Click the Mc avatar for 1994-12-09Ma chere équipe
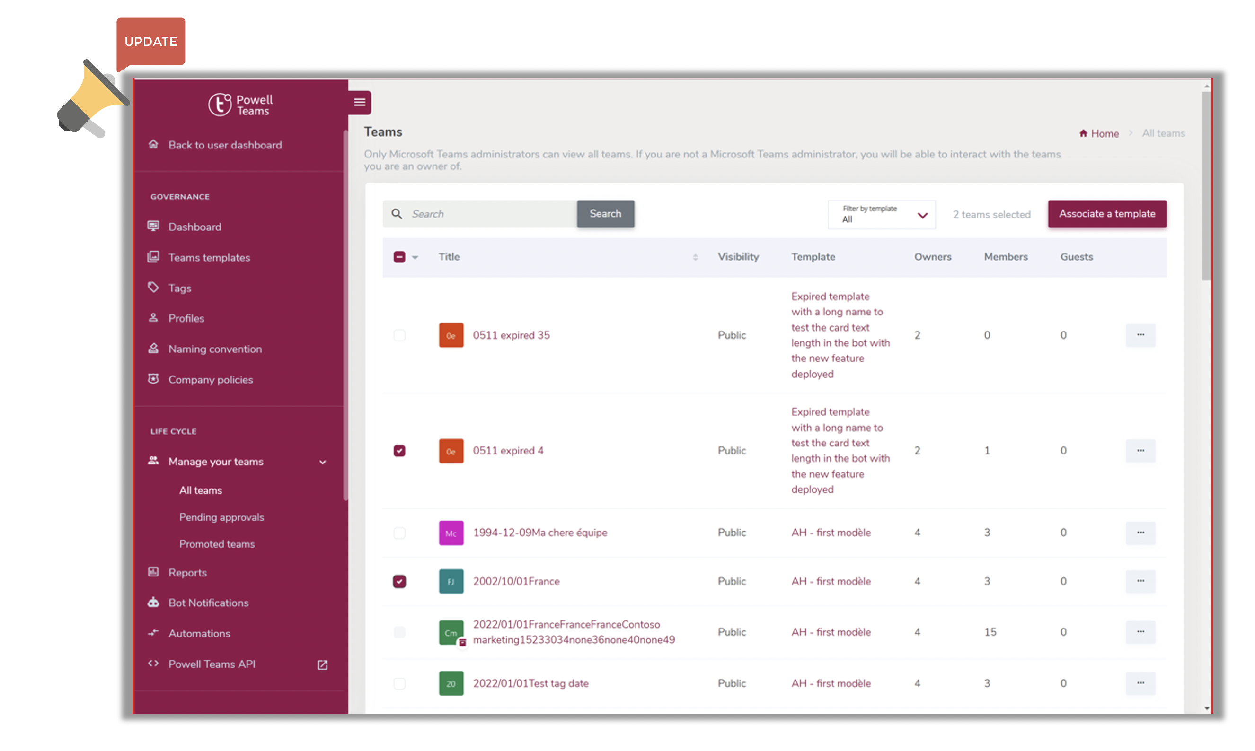This screenshot has height=751, width=1255. 451,533
